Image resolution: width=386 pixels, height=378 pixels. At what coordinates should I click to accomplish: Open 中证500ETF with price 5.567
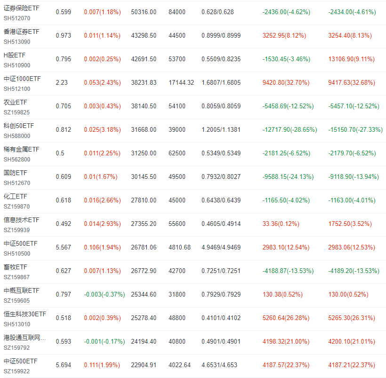pos(20,243)
